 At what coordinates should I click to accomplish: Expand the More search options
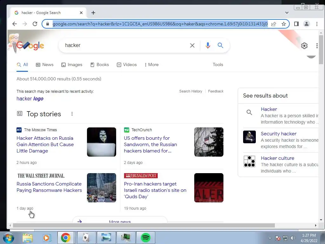click(151, 64)
